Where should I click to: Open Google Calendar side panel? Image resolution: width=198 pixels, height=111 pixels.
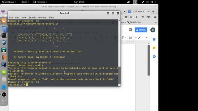[x=154, y=39]
